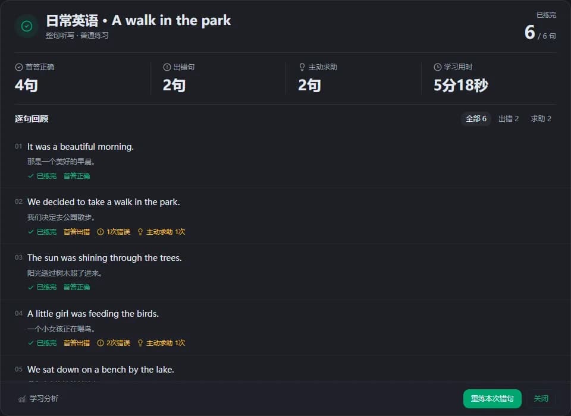
Task: Click the 出错句 warning stat icon
Action: [167, 67]
